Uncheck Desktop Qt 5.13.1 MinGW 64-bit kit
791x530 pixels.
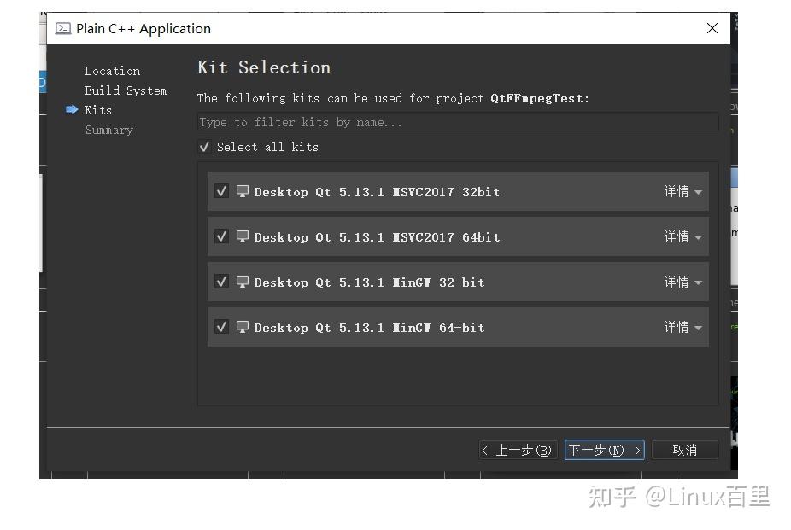[221, 327]
